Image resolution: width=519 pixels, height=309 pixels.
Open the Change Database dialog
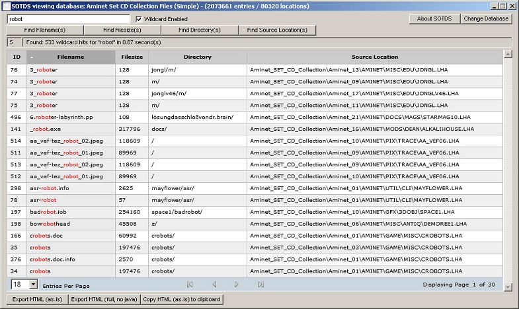point(486,18)
